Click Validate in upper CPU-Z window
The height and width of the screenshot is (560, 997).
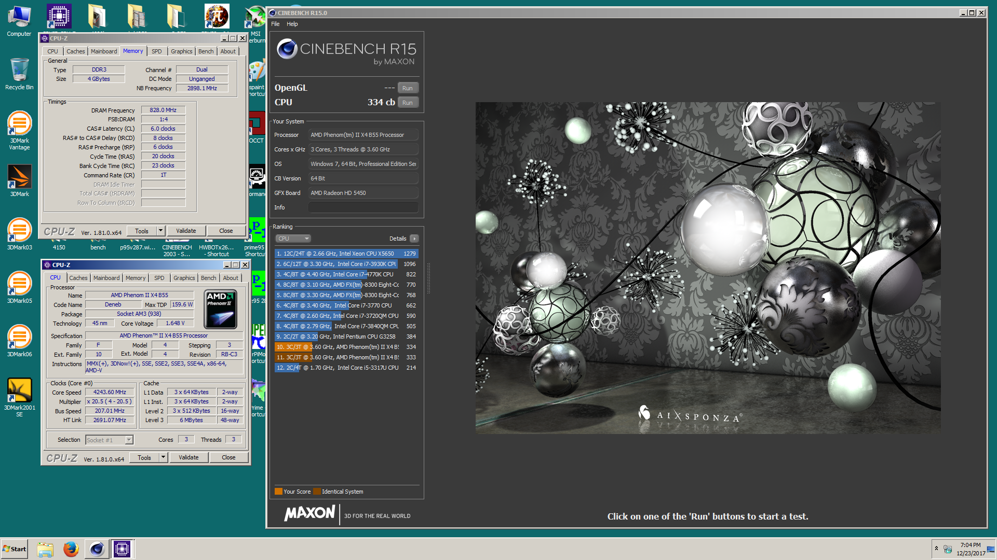[186, 231]
